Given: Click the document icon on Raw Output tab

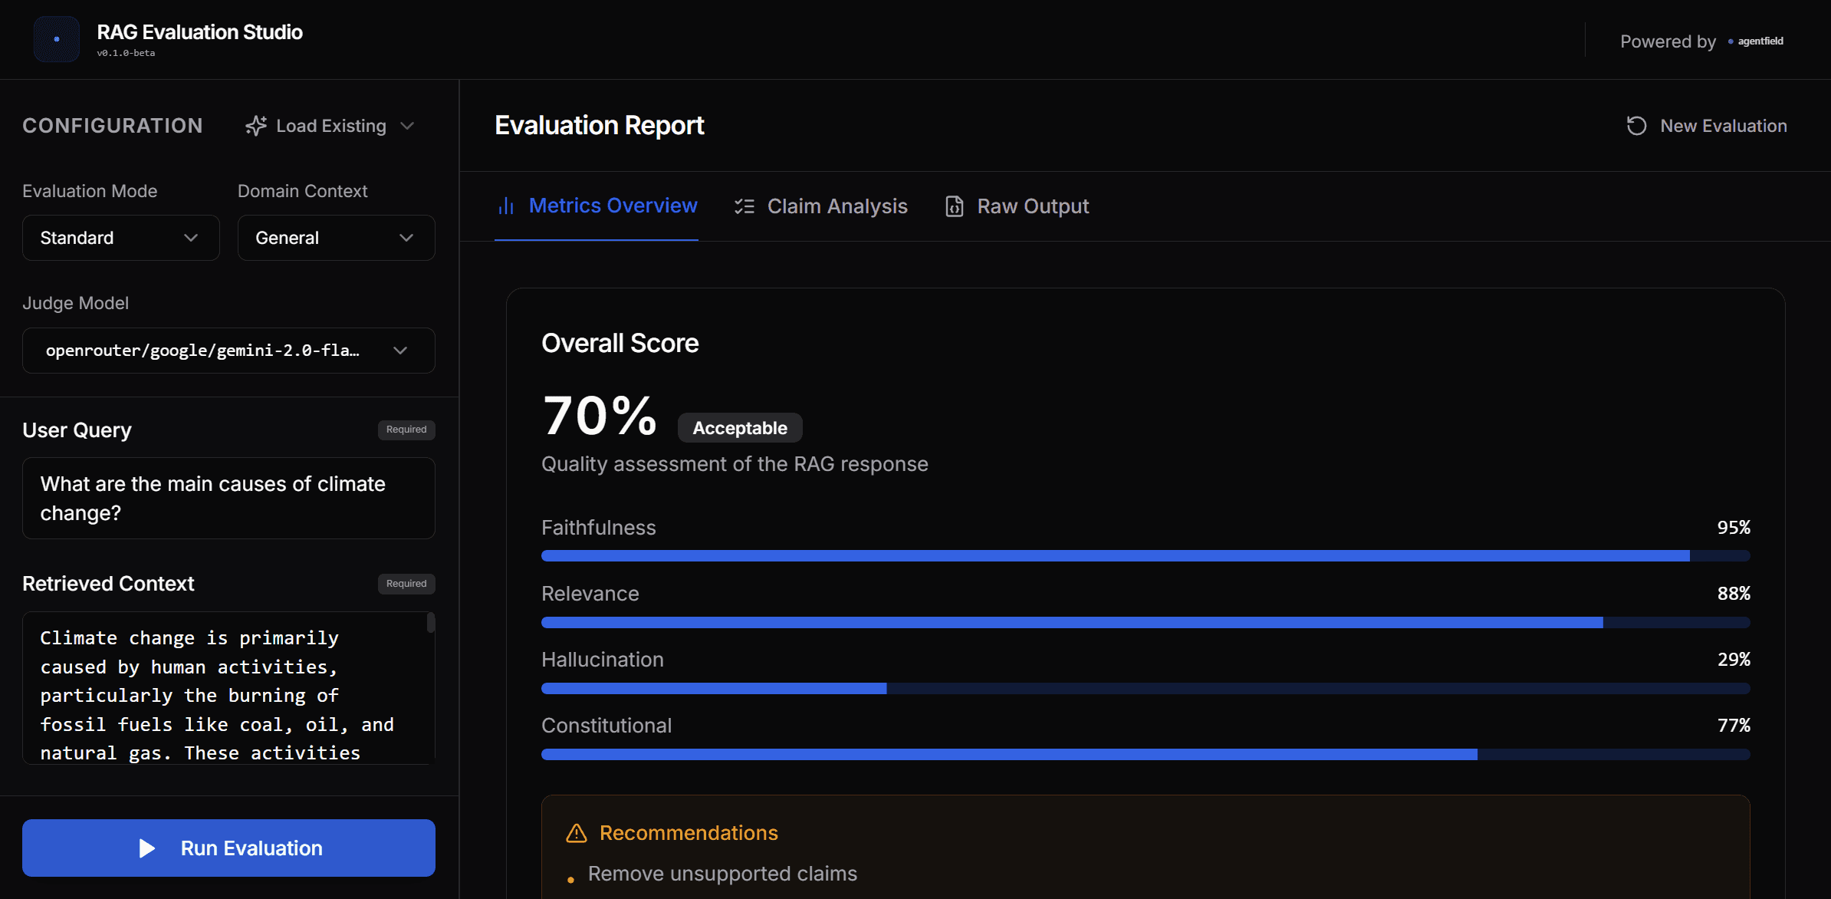Looking at the screenshot, I should [x=953, y=206].
